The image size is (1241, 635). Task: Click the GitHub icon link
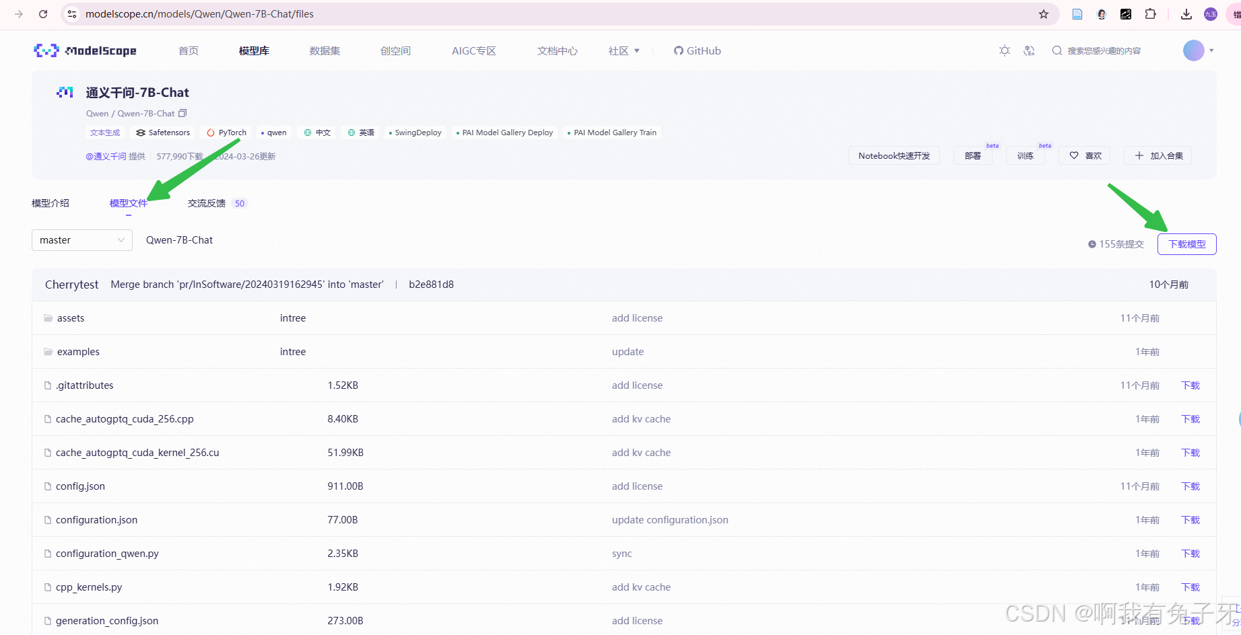coord(678,50)
